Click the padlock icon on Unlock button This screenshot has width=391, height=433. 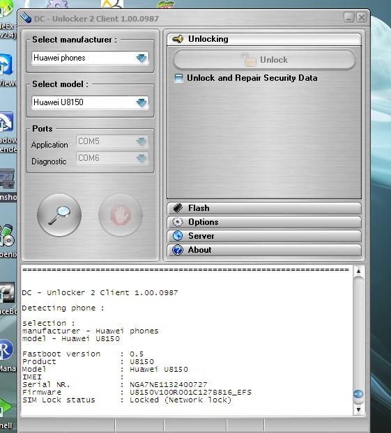click(248, 59)
